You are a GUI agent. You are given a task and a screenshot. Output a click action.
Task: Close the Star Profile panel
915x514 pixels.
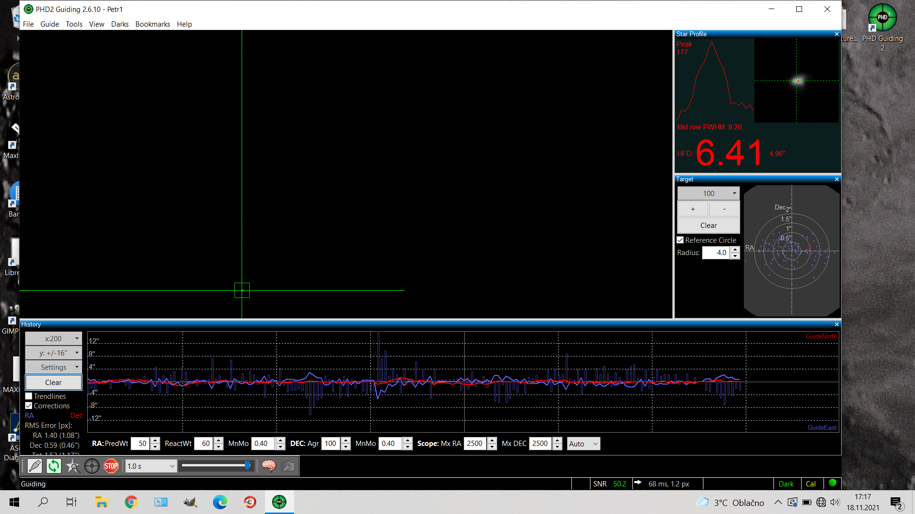pyautogui.click(x=836, y=34)
